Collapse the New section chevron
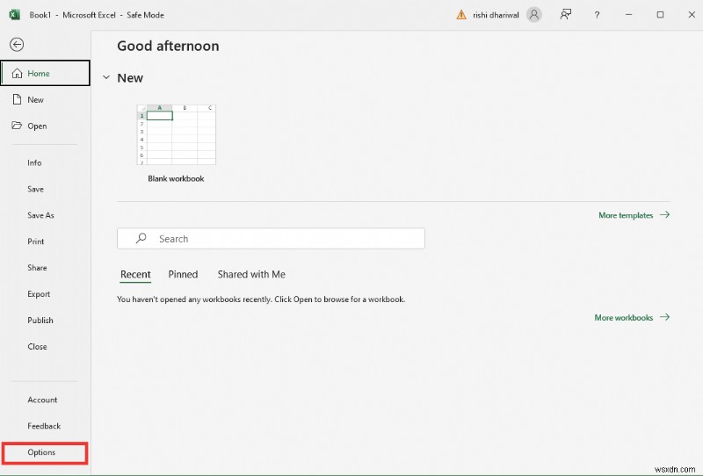Viewport: 703px width, 476px height. click(x=106, y=77)
